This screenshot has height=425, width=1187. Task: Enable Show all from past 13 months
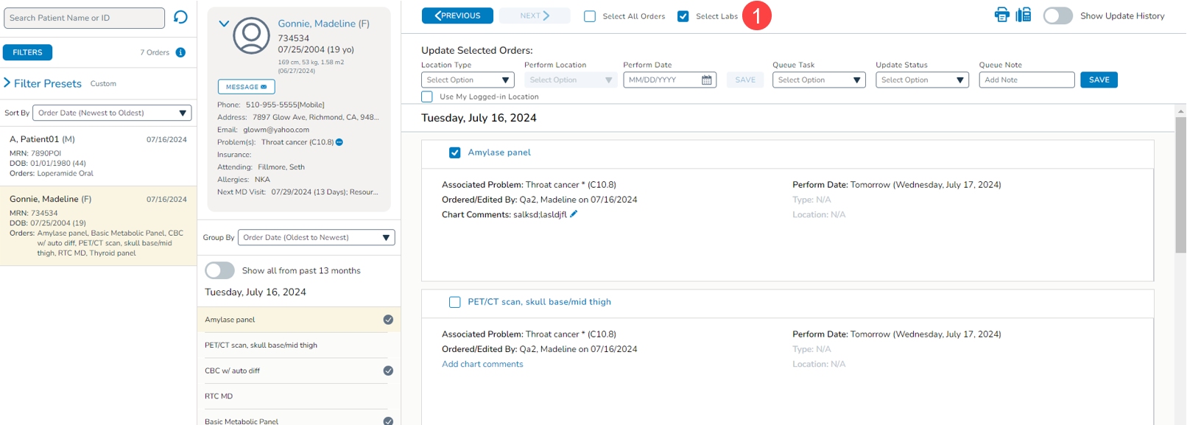[219, 270]
